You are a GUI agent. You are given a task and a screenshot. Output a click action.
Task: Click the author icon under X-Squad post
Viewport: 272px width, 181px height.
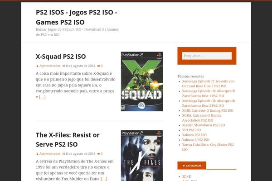(x=37, y=66)
